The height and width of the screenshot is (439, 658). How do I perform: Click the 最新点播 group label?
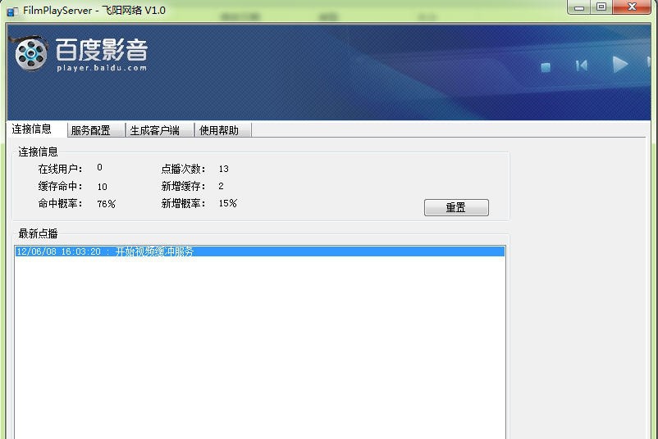pyautogui.click(x=38, y=233)
